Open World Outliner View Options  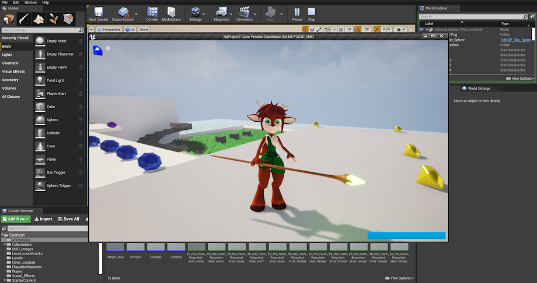pyautogui.click(x=520, y=79)
